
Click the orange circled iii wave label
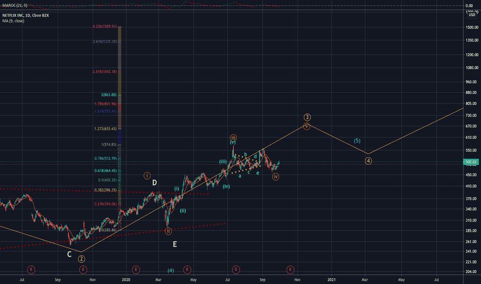[233, 138]
